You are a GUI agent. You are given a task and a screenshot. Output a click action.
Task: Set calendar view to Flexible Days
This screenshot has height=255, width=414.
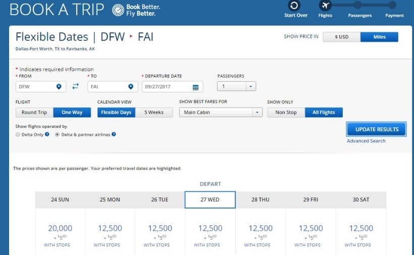pyautogui.click(x=116, y=113)
